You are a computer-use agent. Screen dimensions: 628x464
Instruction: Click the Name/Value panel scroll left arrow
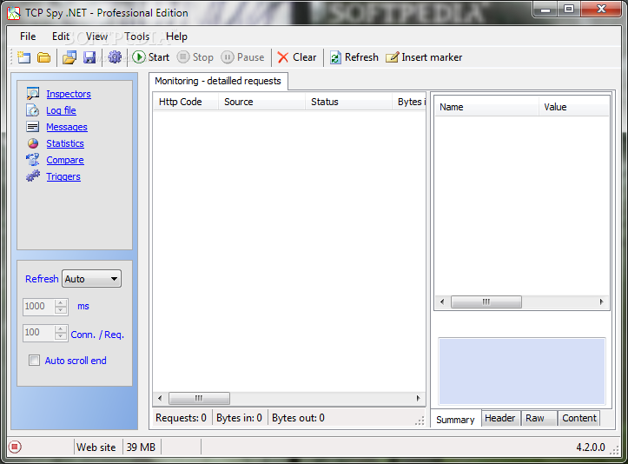(442, 302)
